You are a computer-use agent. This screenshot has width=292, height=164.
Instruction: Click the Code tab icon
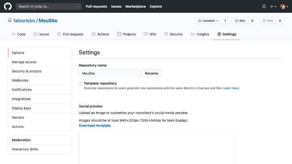14,34
